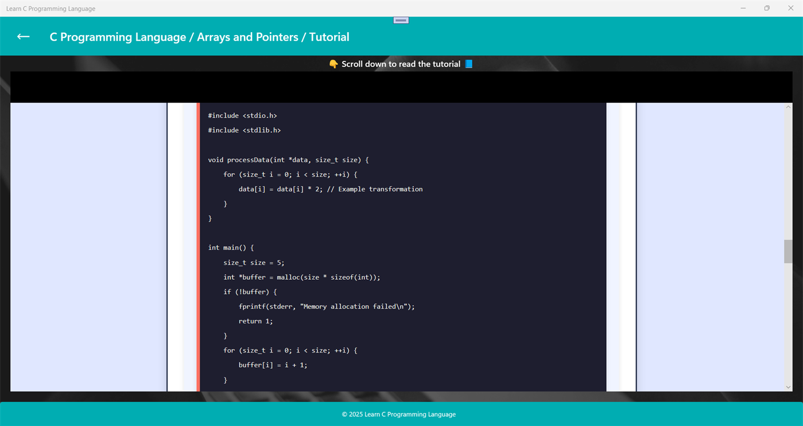The width and height of the screenshot is (803, 426).
Task: Click the 'int main() {' line of code
Action: pos(230,247)
